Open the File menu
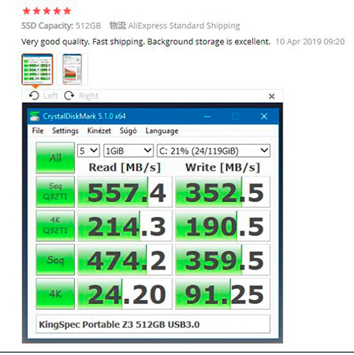This screenshot has width=354, height=355. click(38, 131)
